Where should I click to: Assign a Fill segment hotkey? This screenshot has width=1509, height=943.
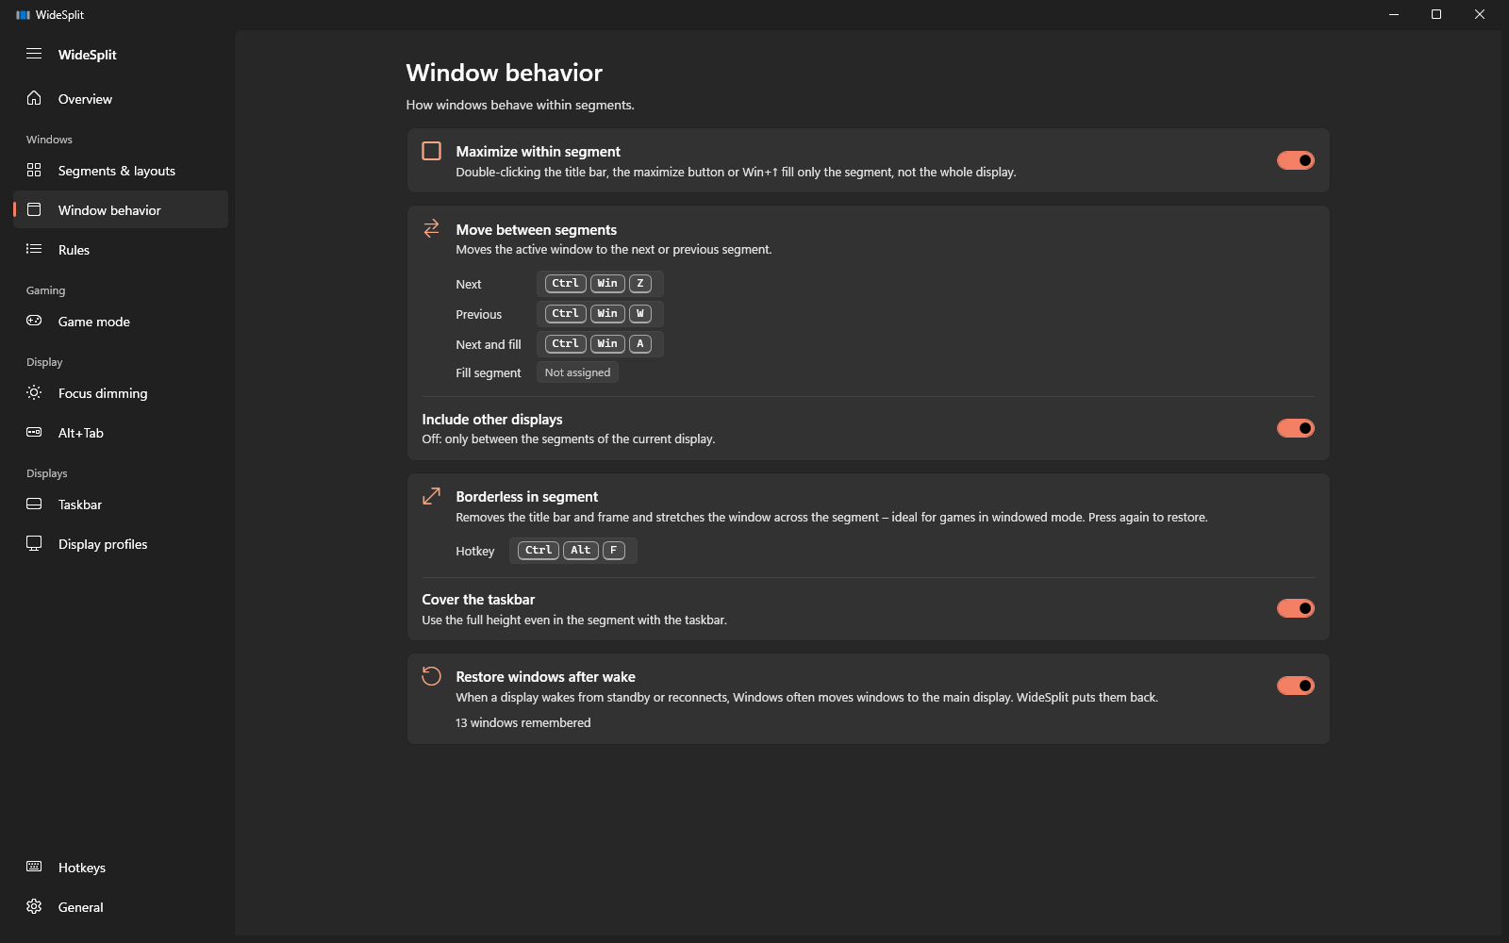(577, 372)
